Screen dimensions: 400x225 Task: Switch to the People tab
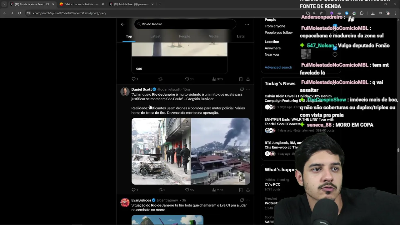pyautogui.click(x=184, y=36)
